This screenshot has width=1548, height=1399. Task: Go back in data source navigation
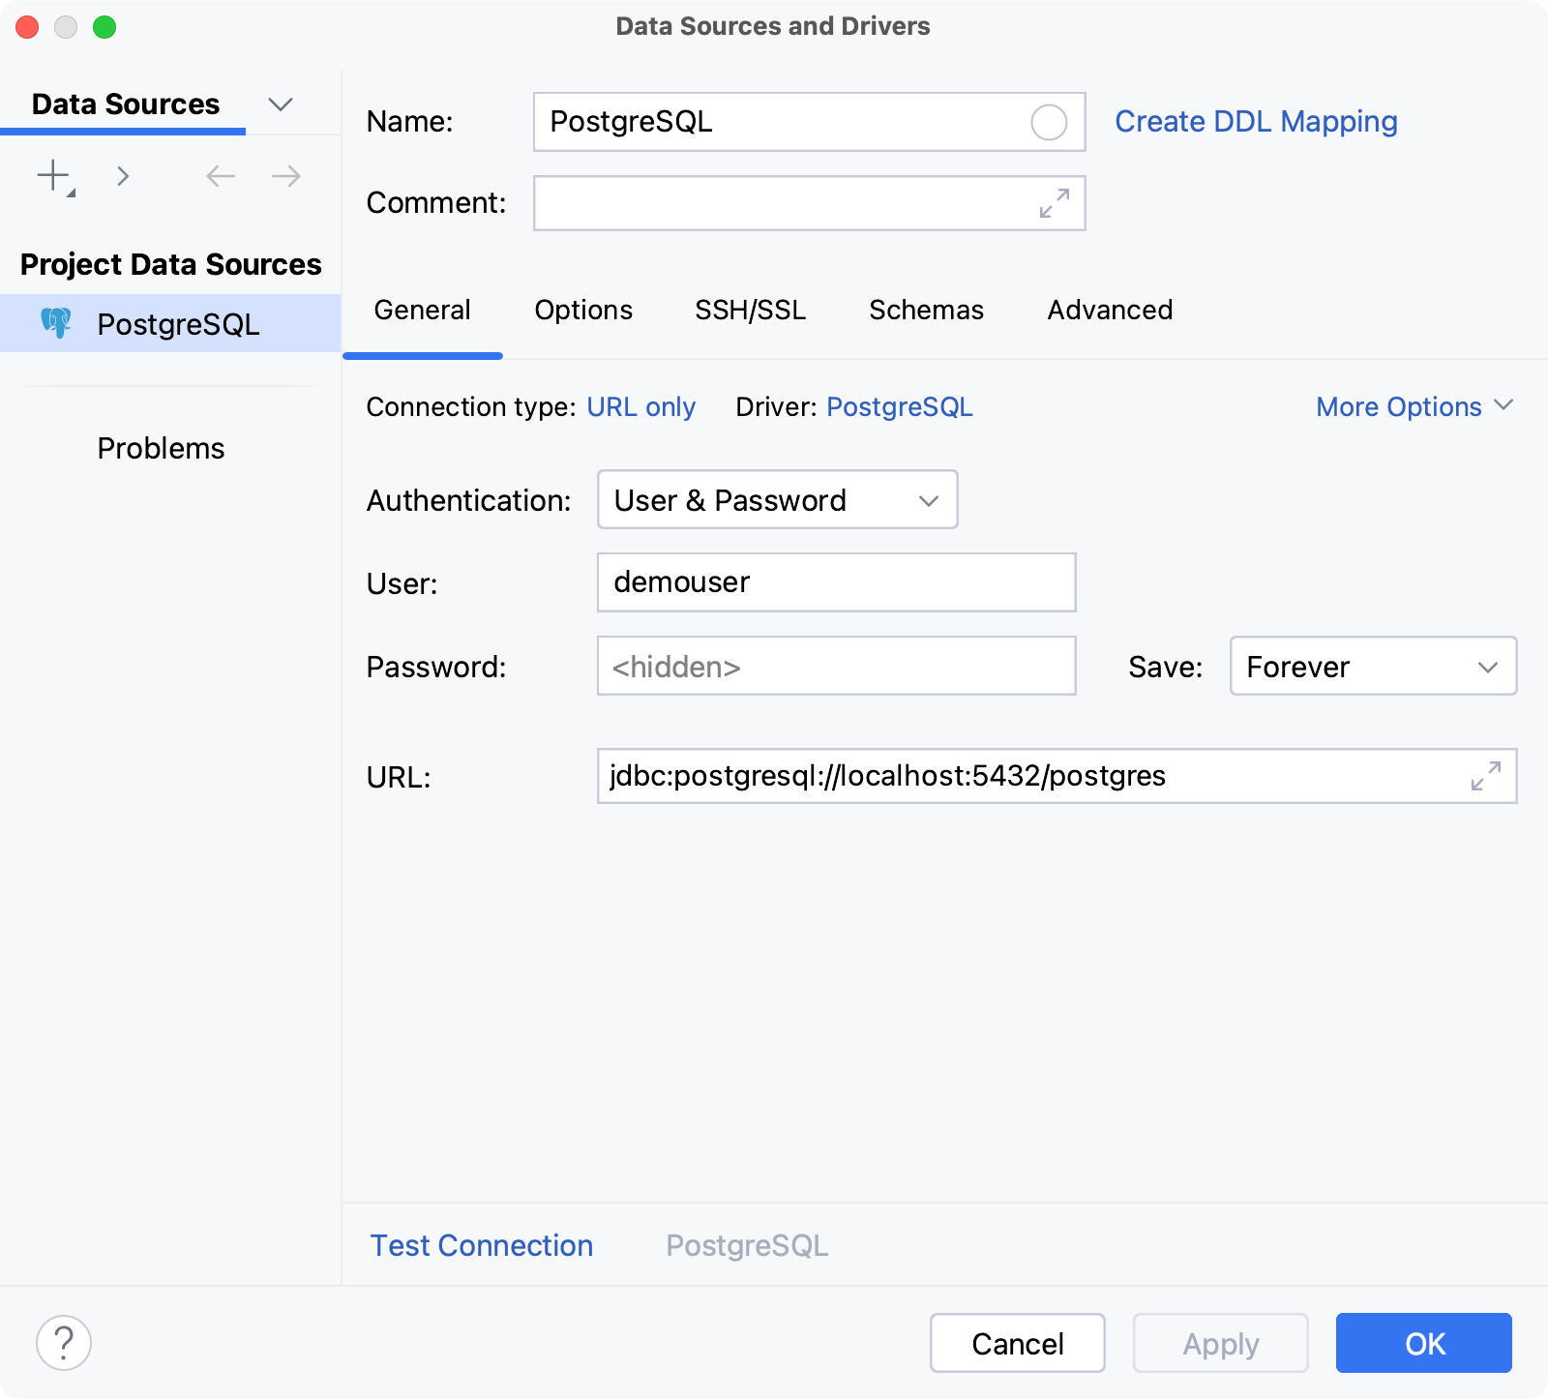click(220, 176)
